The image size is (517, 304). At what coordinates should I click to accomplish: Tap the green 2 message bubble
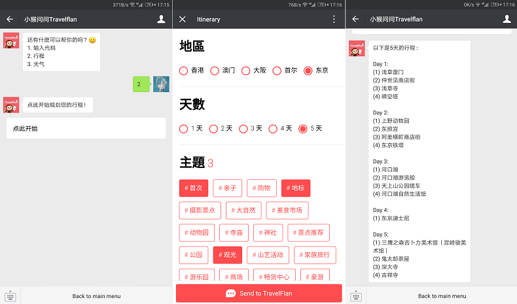tap(141, 84)
